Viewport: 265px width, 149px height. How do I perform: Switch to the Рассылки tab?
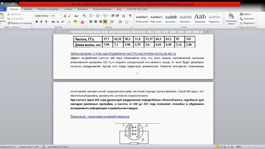(82, 9)
